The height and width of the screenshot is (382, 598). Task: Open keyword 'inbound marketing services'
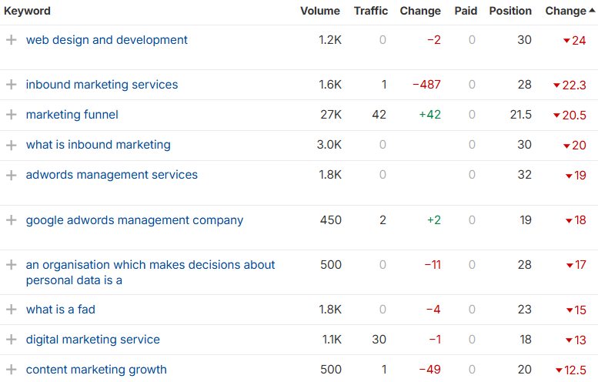point(102,85)
